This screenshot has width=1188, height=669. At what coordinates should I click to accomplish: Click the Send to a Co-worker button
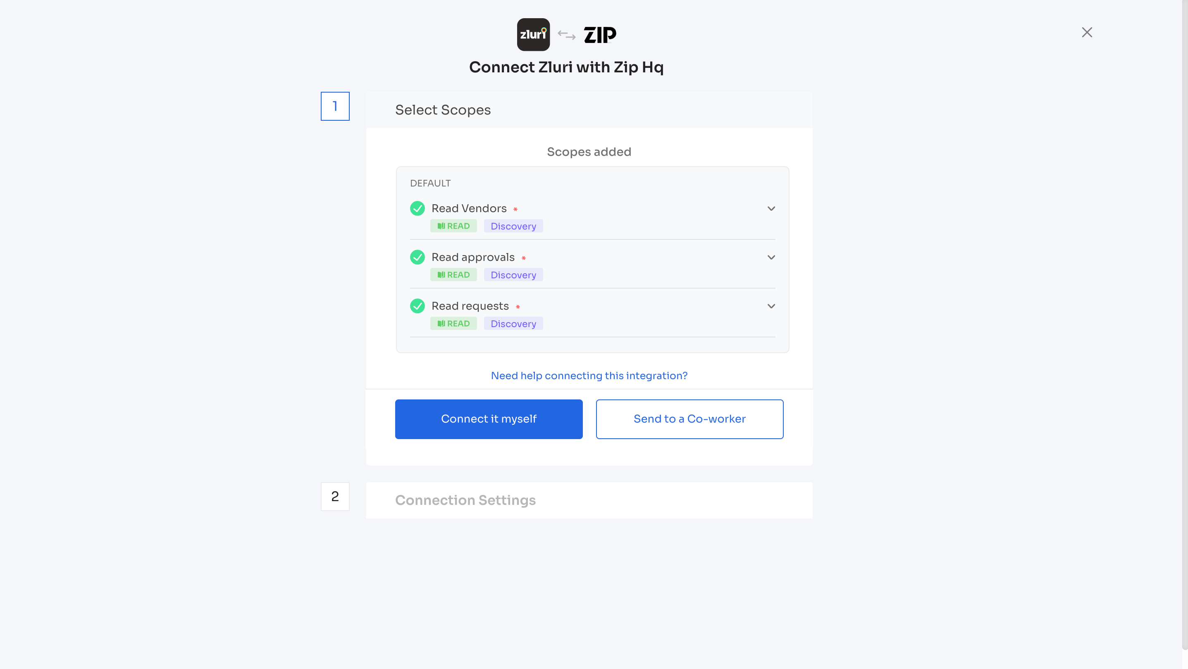point(689,419)
